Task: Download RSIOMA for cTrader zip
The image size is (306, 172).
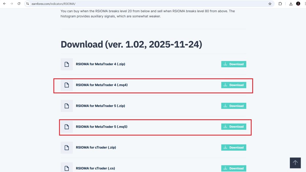Action: (x=234, y=148)
